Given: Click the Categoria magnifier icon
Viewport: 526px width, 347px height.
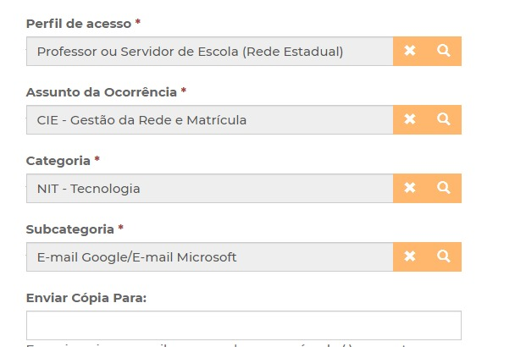Looking at the screenshot, I should (x=444, y=188).
